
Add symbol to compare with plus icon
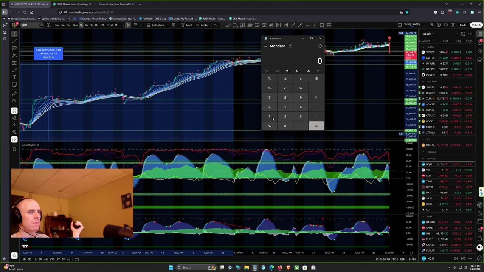[x=48, y=25]
